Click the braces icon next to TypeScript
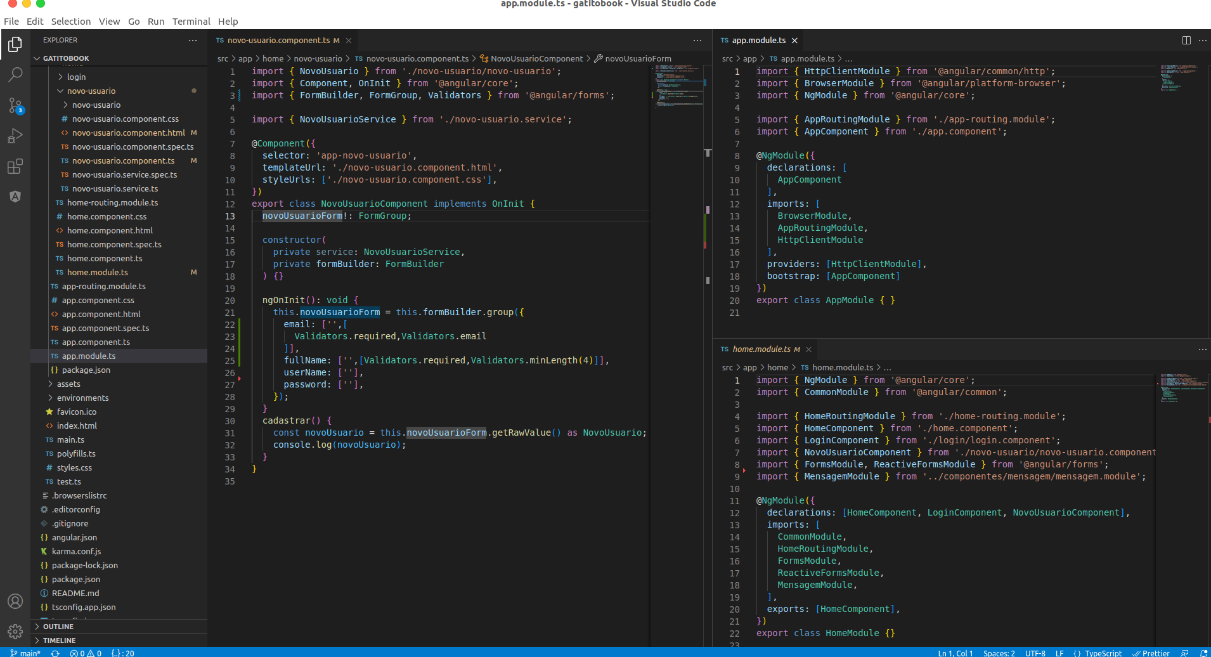This screenshot has height=657, width=1211. tap(1077, 653)
